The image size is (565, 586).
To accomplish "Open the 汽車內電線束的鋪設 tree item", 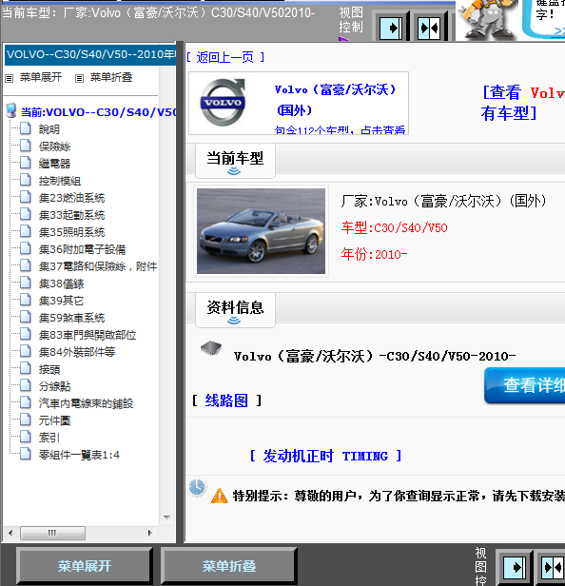I will [86, 403].
